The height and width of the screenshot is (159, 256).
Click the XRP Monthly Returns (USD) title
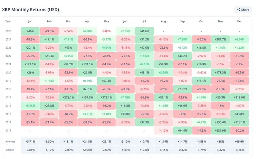[31, 10]
